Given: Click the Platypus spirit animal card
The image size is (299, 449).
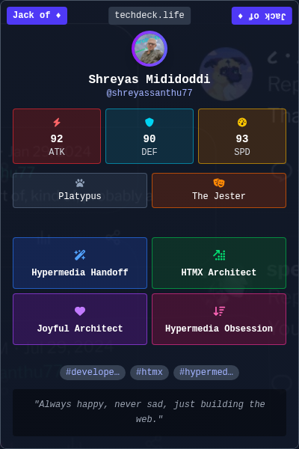Looking at the screenshot, I should tap(80, 190).
